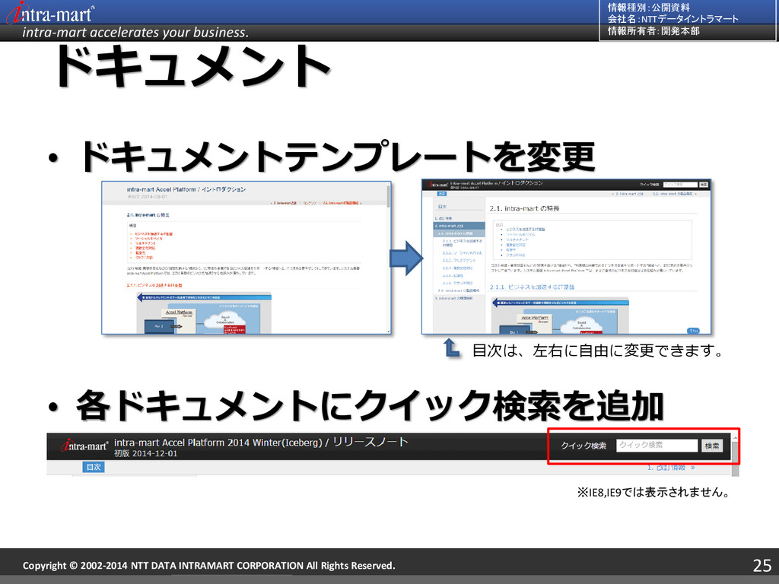This screenshot has width=779, height=584.
Task: Click heading '2.1. intra-mart の特長' in new template screenshot
Action: pyautogui.click(x=524, y=208)
